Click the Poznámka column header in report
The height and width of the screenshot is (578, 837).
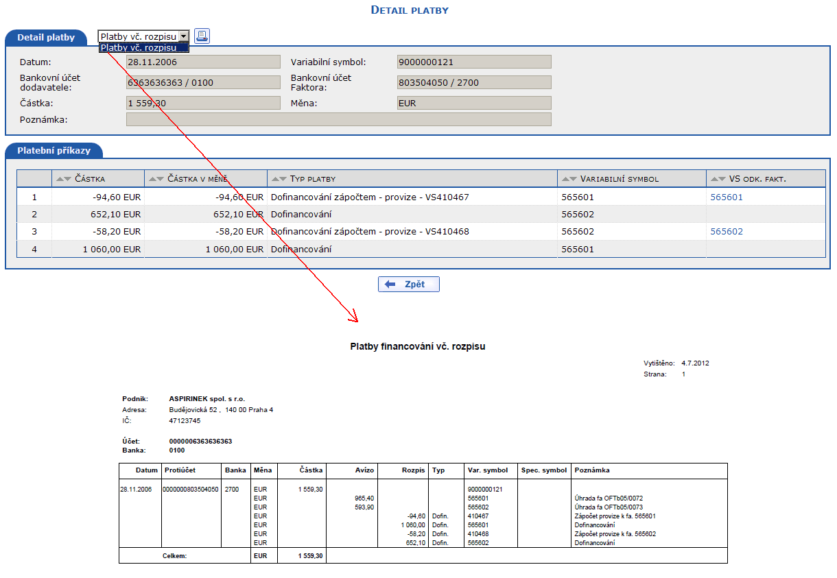(x=591, y=470)
